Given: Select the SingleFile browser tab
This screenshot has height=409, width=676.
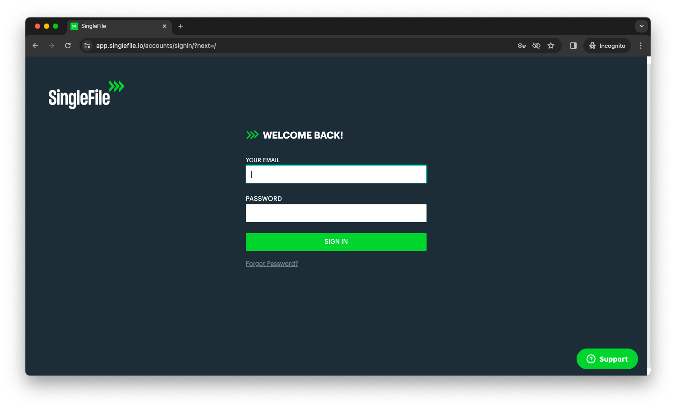Looking at the screenshot, I should (120, 26).
